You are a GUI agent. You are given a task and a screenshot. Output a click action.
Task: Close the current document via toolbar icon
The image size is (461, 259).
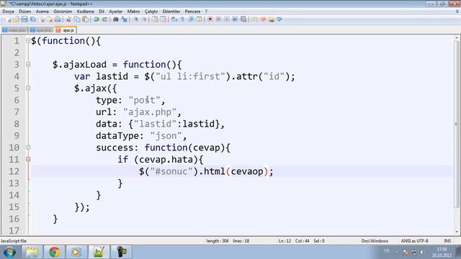[x=42, y=19]
